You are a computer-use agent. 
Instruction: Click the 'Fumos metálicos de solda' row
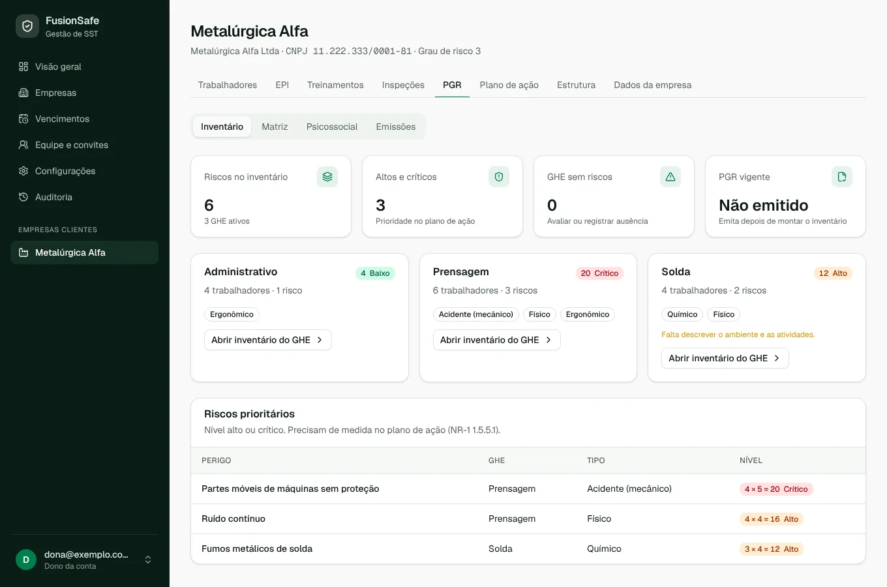[528, 549]
